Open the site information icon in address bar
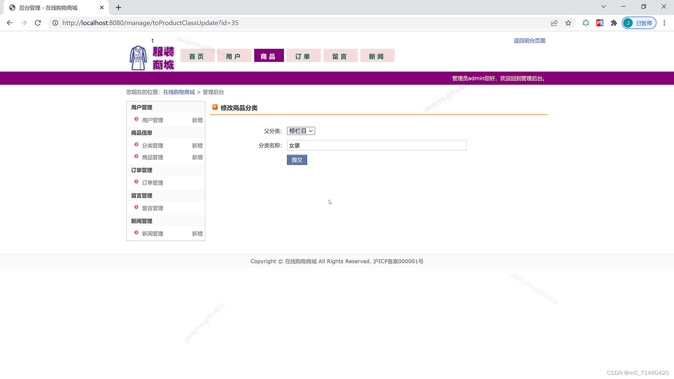 click(55, 23)
